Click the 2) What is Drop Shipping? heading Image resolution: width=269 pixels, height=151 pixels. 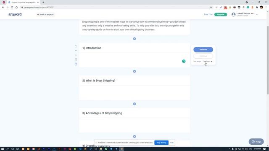(x=134, y=81)
